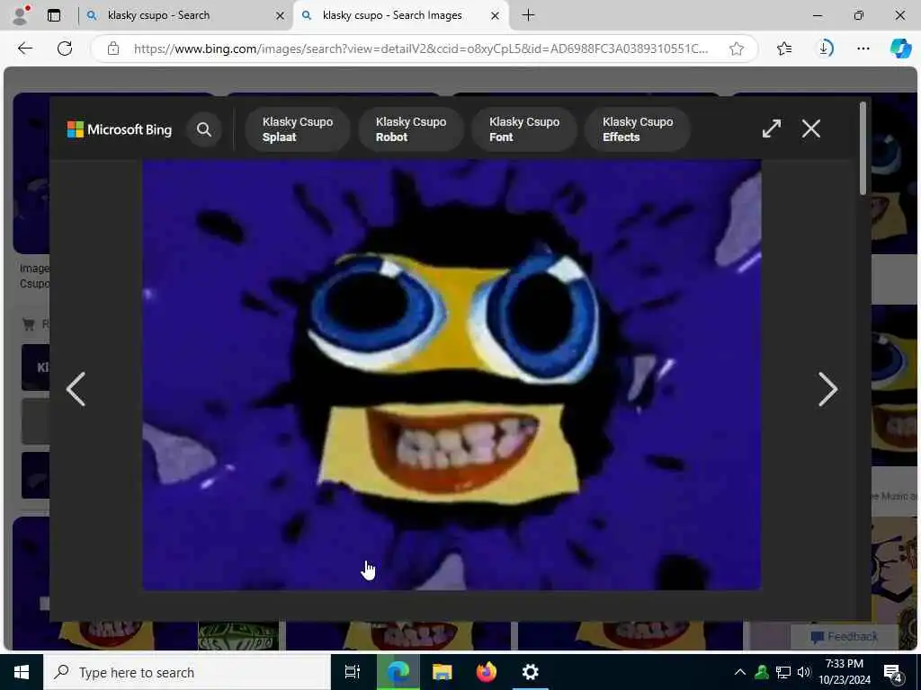The width and height of the screenshot is (921, 690).
Task: Open the clock and calendar
Action: click(x=844, y=672)
